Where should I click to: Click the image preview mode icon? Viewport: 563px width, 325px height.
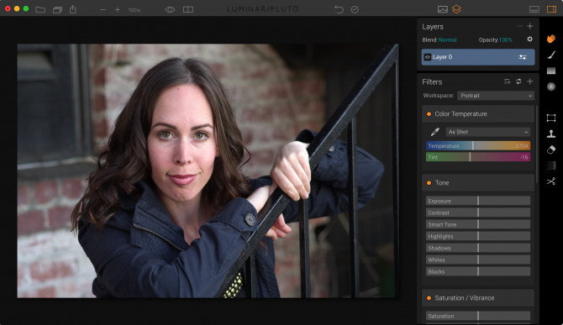click(442, 9)
